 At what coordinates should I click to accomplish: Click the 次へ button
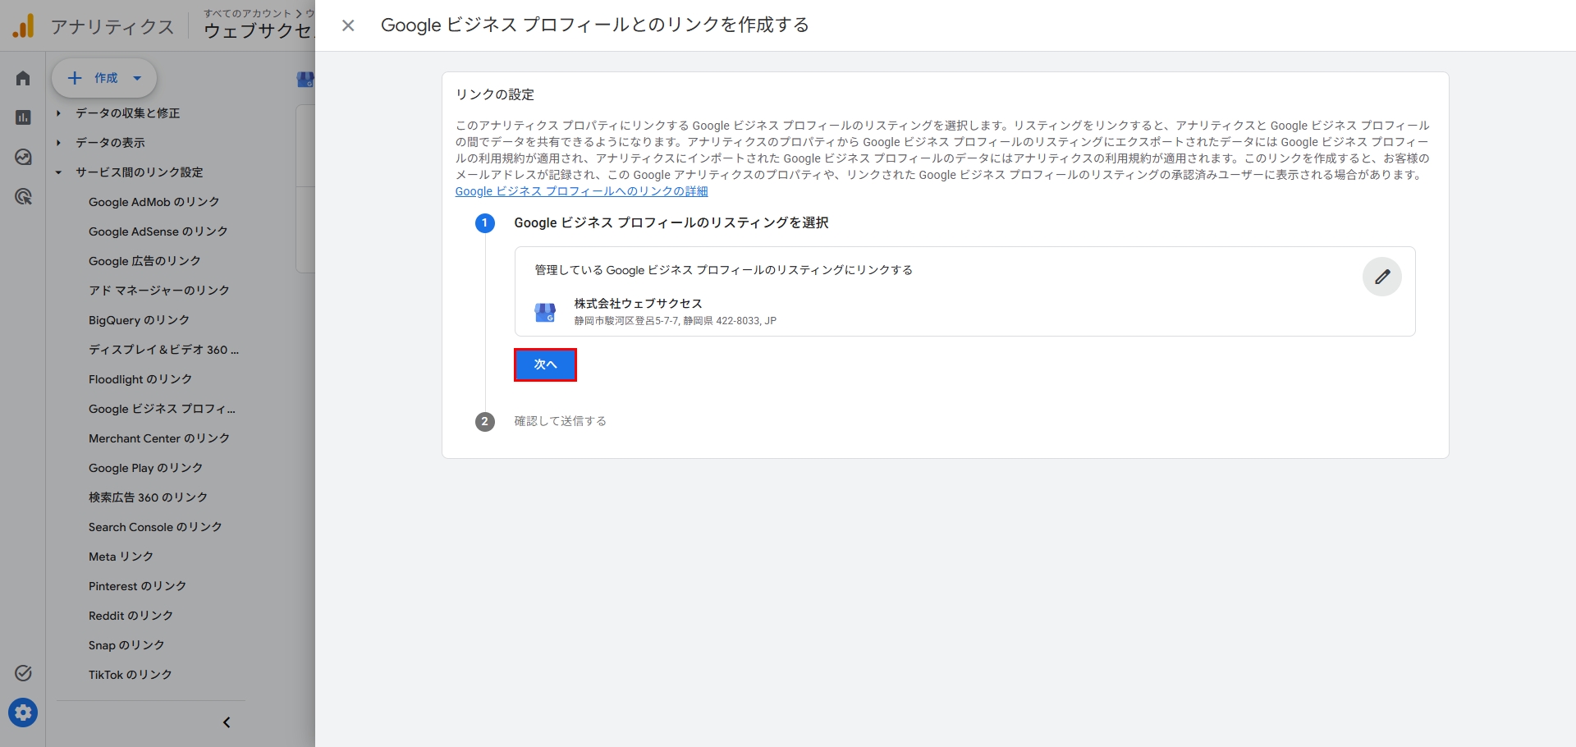tap(545, 364)
